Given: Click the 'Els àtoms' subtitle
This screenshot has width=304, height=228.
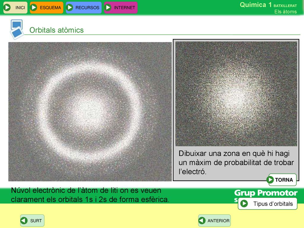Looking at the screenshot, I should pos(285,12).
